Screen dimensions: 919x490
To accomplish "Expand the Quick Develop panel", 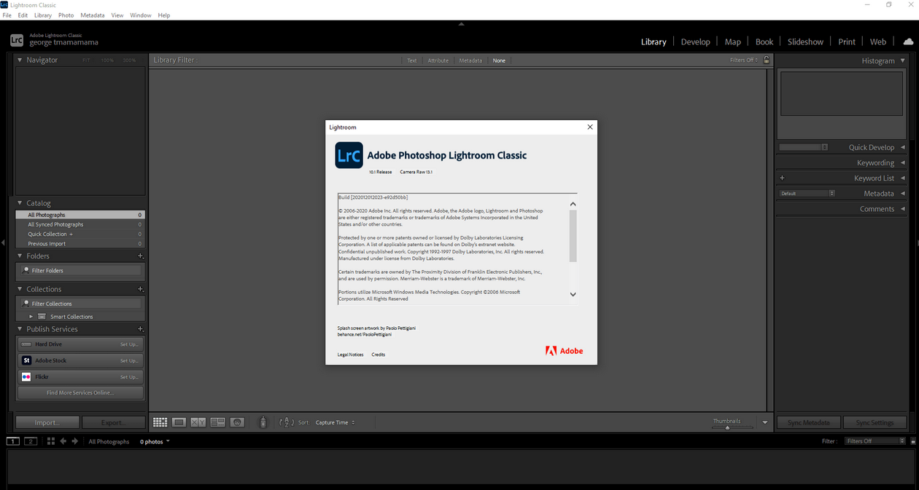I will (x=903, y=147).
